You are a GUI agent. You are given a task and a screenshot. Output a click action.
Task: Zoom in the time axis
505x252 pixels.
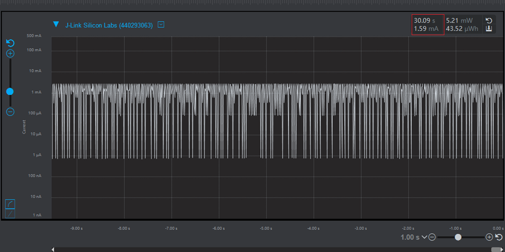point(489,238)
